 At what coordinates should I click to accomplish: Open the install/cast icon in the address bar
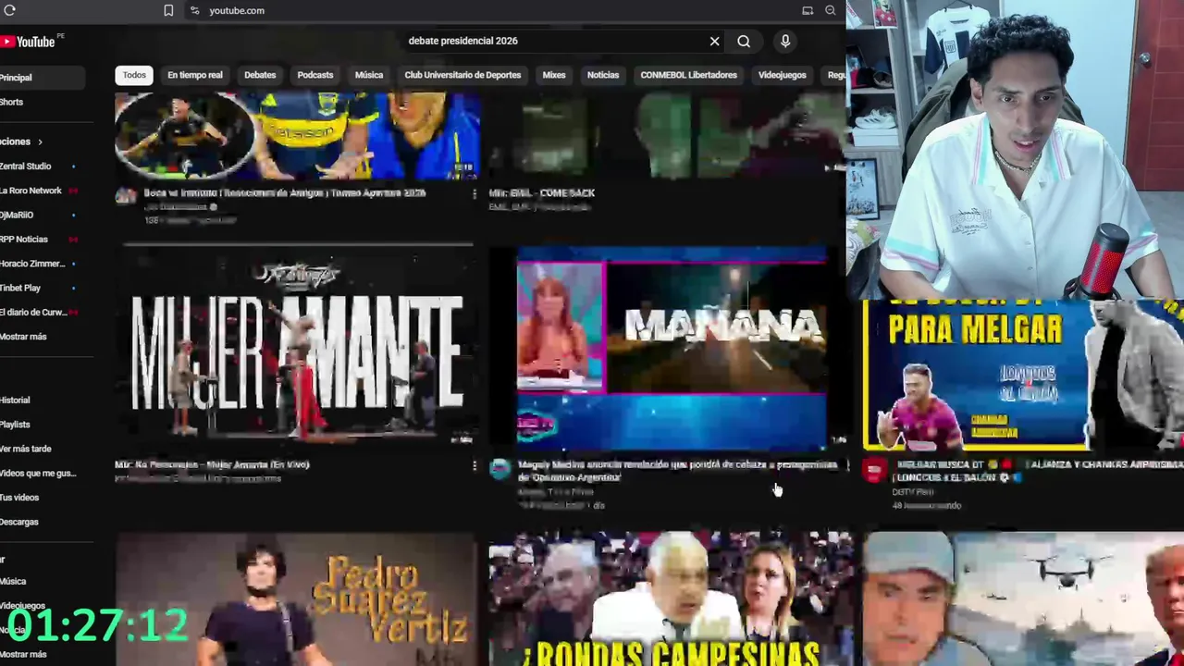pyautogui.click(x=808, y=10)
